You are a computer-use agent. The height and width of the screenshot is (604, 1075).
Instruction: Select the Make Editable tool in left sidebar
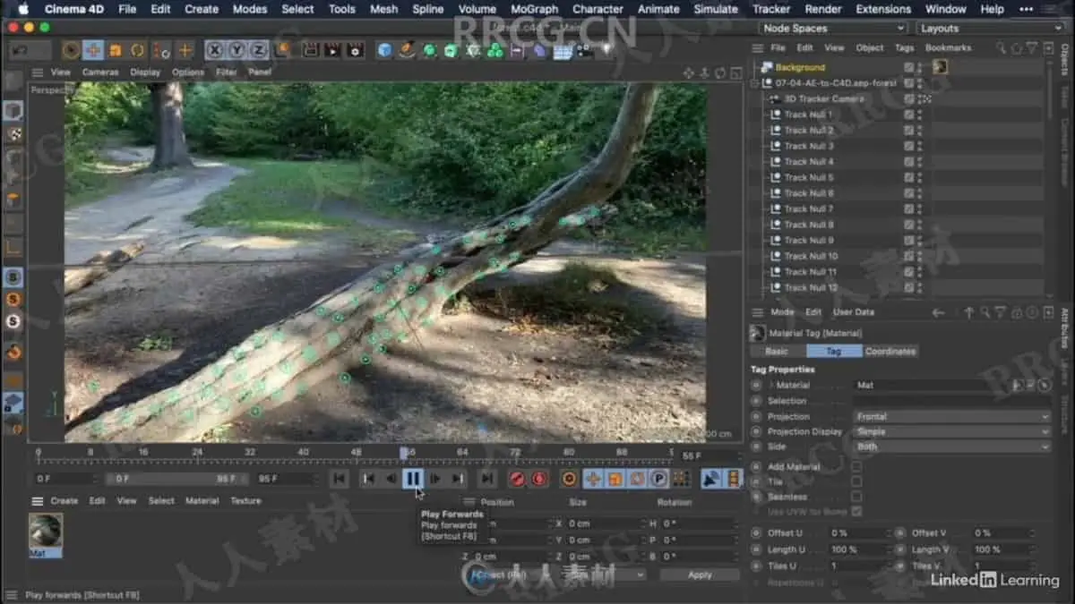click(13, 81)
